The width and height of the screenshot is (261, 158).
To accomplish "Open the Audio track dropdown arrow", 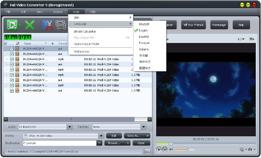I will pyautogui.click(x=70, y=127).
